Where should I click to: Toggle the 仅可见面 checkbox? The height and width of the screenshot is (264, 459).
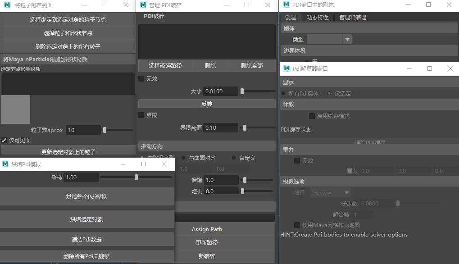point(4,140)
